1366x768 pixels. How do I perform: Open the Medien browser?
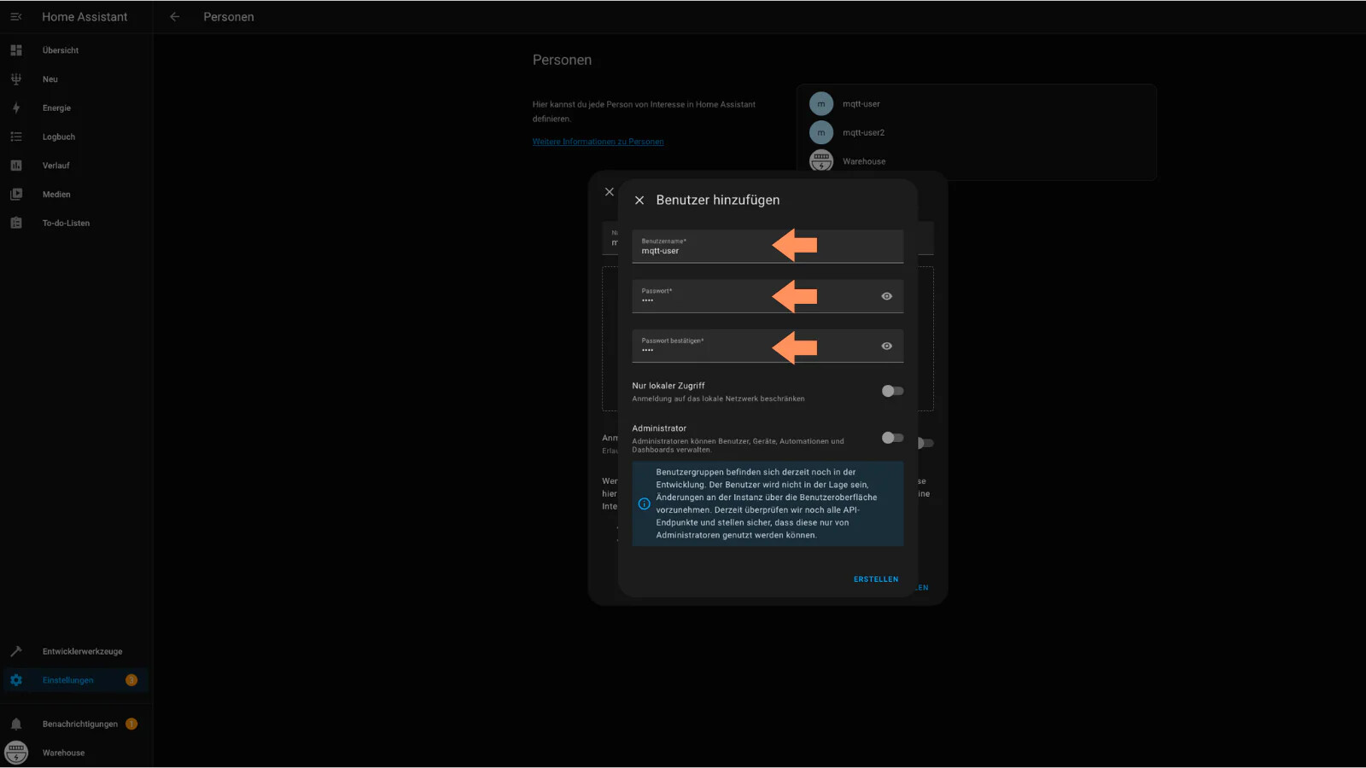pyautogui.click(x=56, y=195)
